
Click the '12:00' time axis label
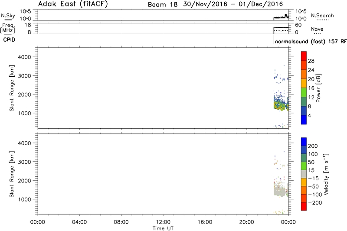coord(163,222)
